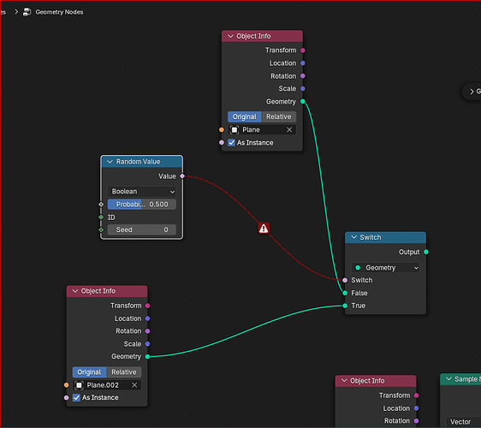This screenshot has width=481, height=428.
Task: Click the object input socket next to Plane
Action: [x=222, y=130]
